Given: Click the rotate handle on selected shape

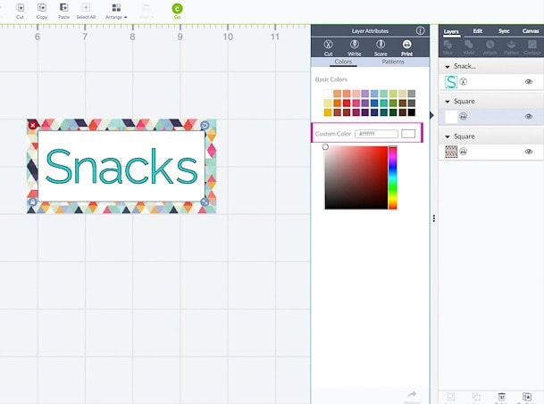Looking at the screenshot, I should point(205,125).
